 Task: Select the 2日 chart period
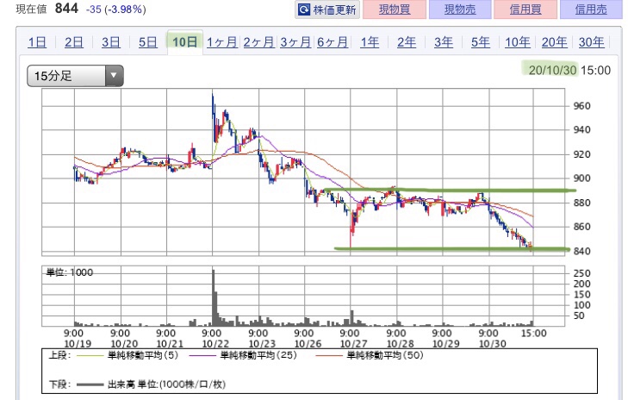(x=74, y=42)
